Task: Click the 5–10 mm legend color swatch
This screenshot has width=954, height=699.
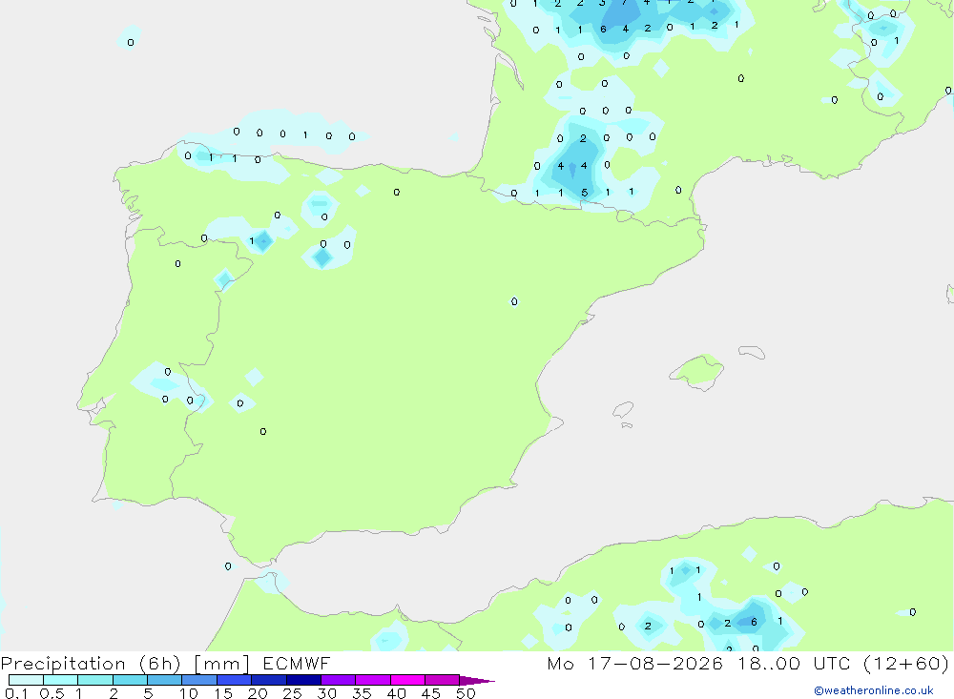Action: click(165, 680)
